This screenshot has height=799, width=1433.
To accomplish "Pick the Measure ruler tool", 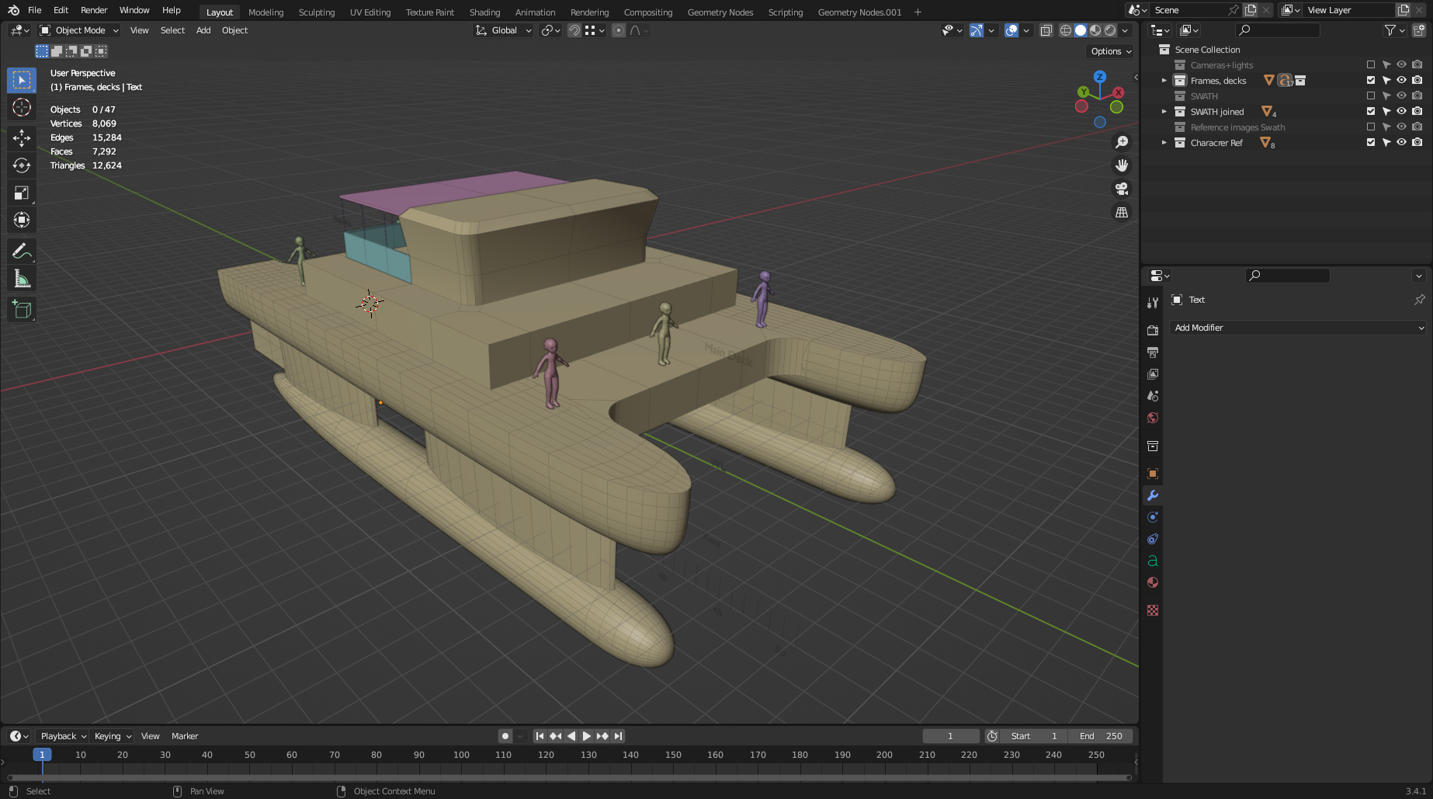I will (22, 279).
